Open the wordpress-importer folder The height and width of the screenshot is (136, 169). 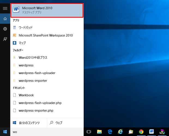(x=47, y=81)
